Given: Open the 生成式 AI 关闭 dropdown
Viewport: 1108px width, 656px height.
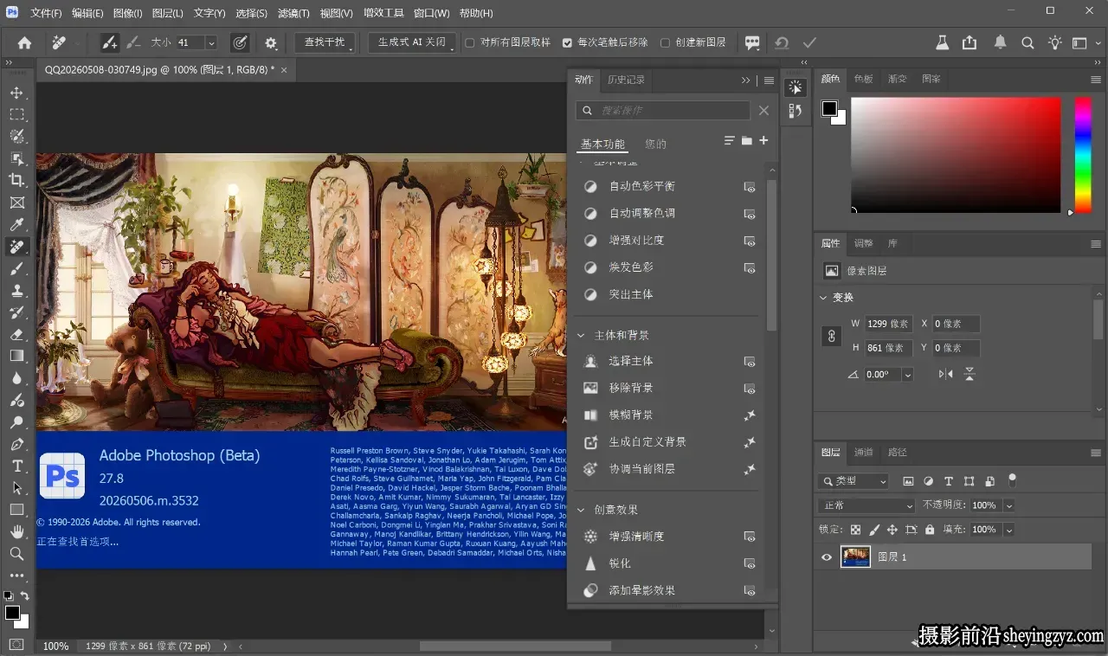Looking at the screenshot, I should pyautogui.click(x=411, y=42).
